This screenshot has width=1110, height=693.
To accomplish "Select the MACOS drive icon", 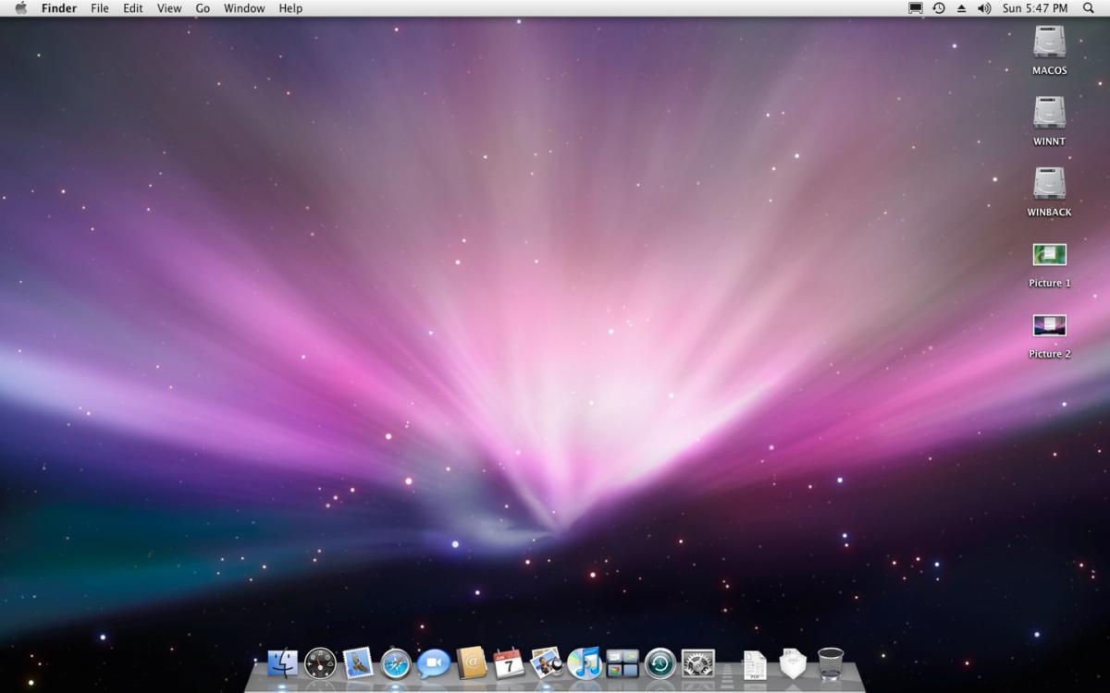I will tap(1050, 43).
